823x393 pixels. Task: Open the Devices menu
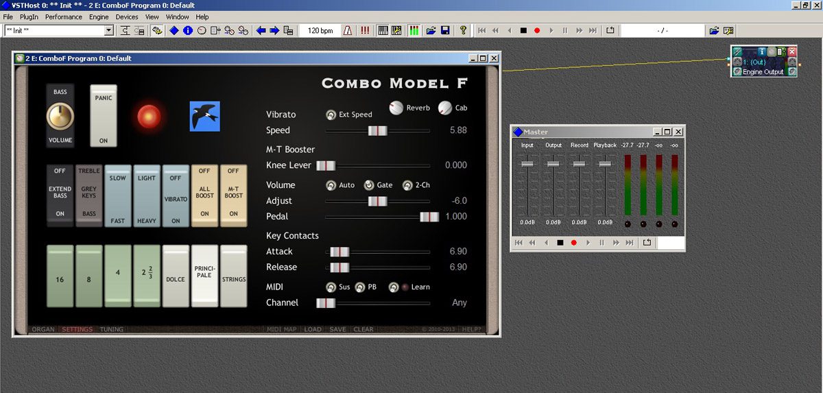click(x=127, y=16)
